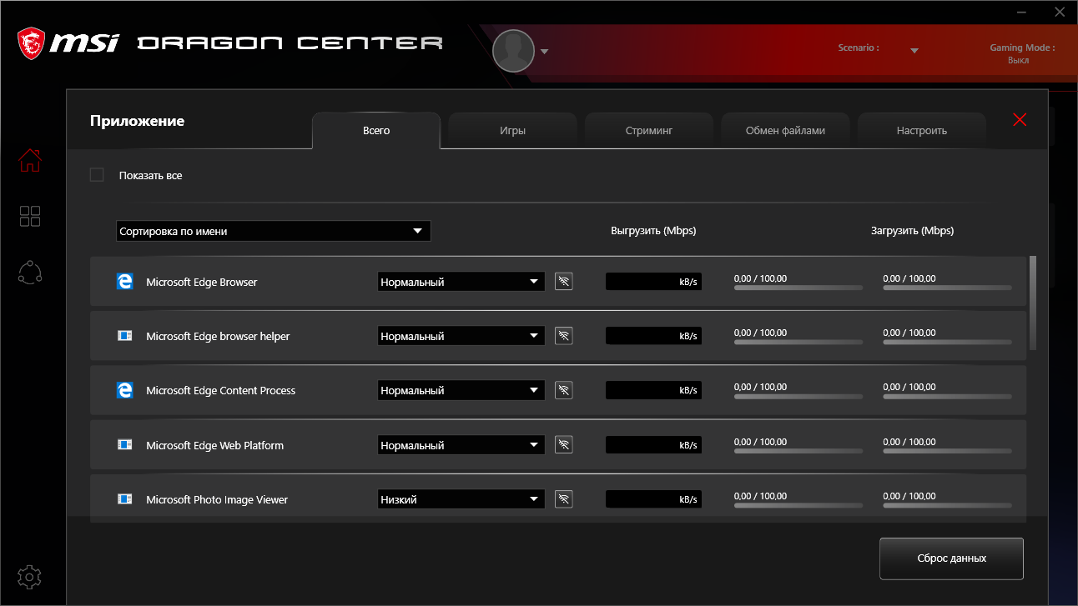
Task: Toggle Gaming Mode Выкл
Action: tap(1018, 60)
